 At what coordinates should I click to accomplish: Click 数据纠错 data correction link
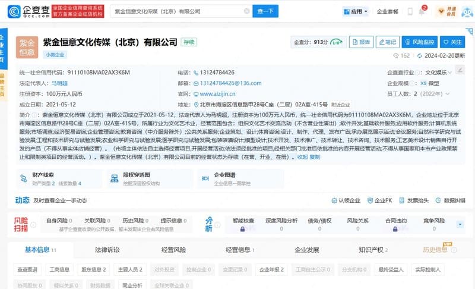pos(451,200)
